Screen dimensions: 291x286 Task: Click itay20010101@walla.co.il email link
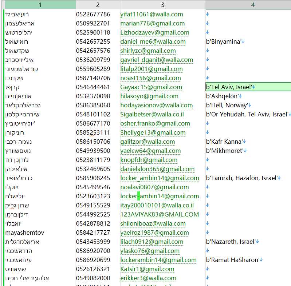[x=157, y=205]
